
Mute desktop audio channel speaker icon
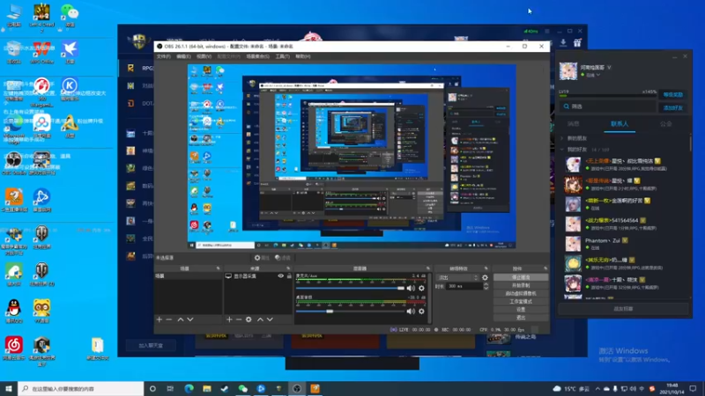pyautogui.click(x=411, y=312)
